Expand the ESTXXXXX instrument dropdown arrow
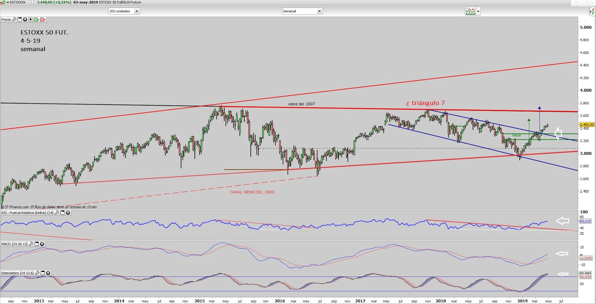This screenshot has width=596, height=304. coord(7,2)
